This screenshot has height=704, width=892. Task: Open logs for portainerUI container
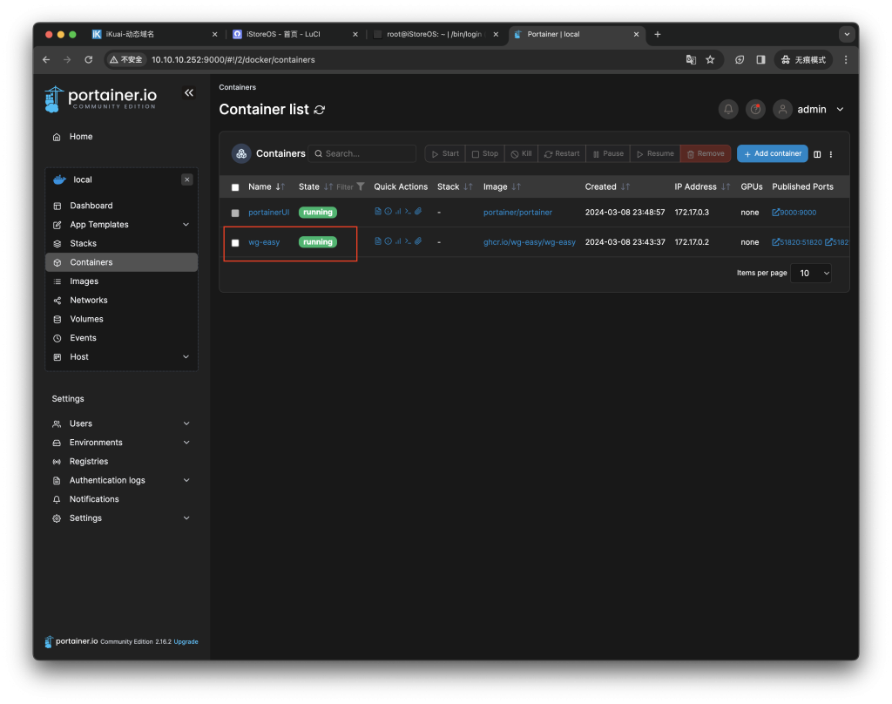coord(378,212)
